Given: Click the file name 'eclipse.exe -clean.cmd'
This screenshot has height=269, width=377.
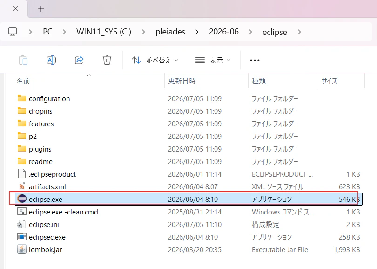Looking at the screenshot, I should (63, 212).
